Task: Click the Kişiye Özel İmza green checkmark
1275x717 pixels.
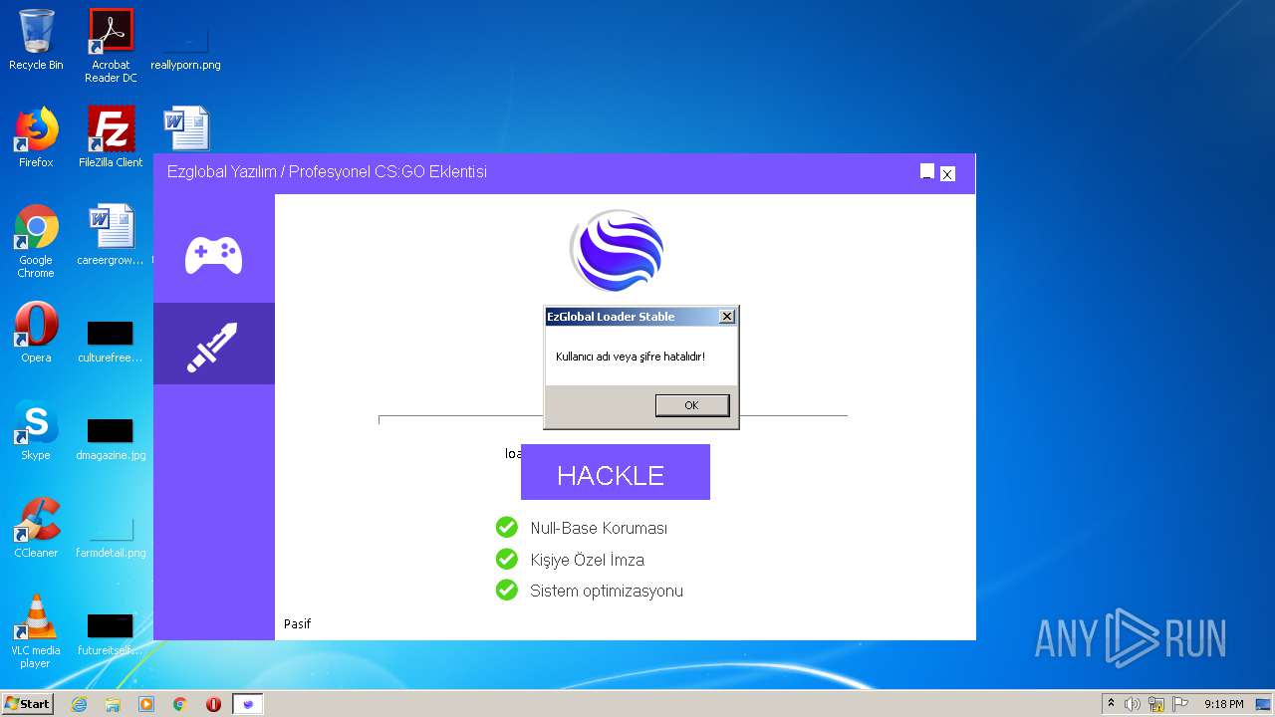Action: pyautogui.click(x=507, y=559)
